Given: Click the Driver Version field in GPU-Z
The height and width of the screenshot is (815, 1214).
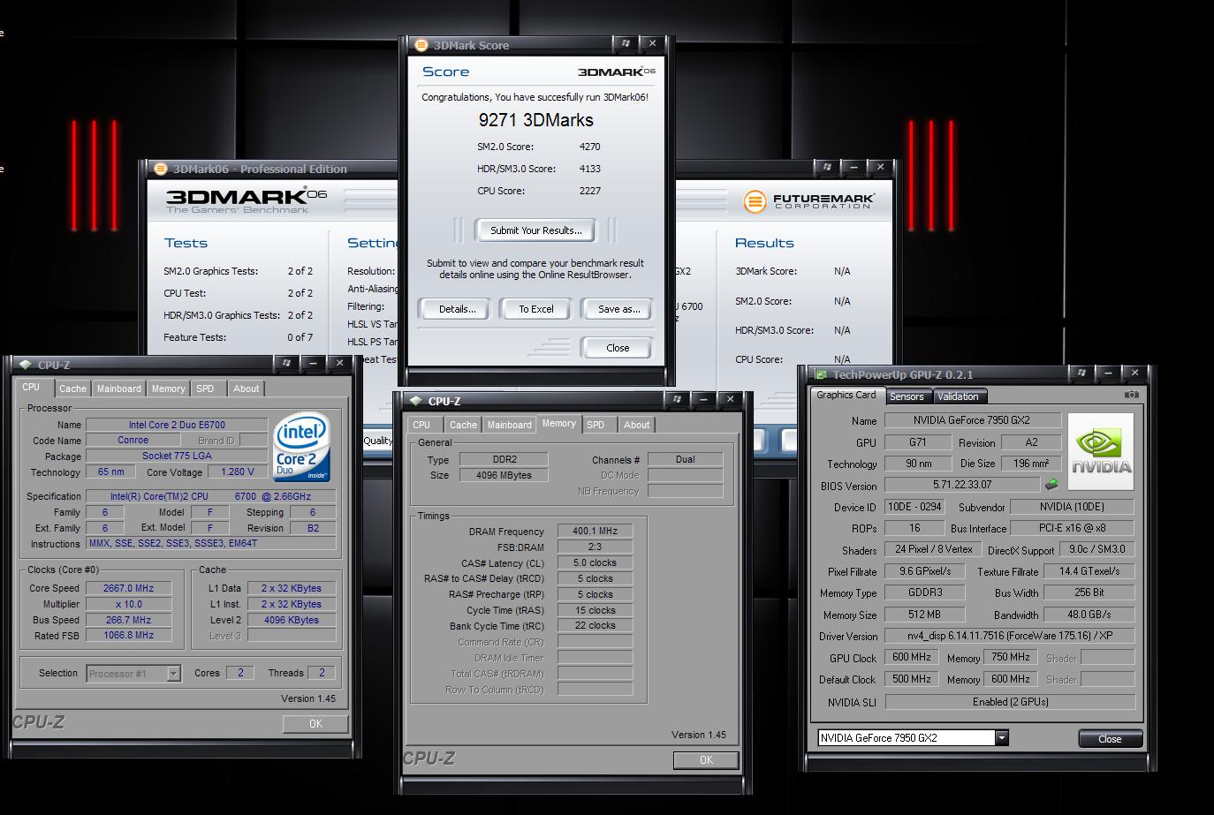Looking at the screenshot, I should (1010, 636).
